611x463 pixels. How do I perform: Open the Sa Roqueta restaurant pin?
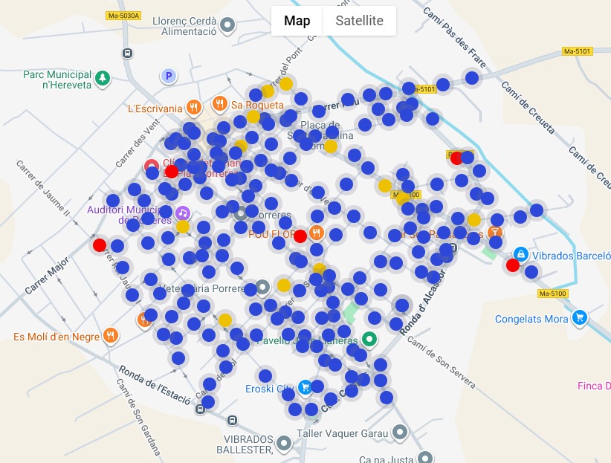[219, 104]
